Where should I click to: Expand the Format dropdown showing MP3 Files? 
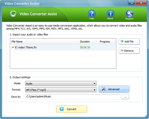[x=61, y=90]
